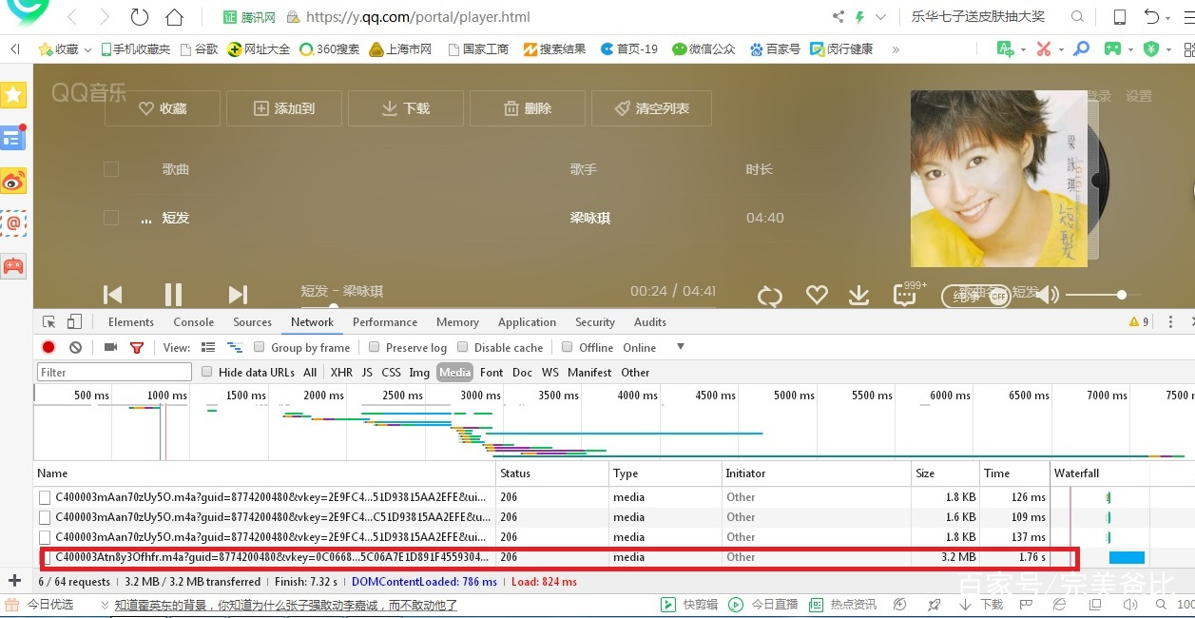
Task: Click the 清空列表 button
Action: point(651,108)
